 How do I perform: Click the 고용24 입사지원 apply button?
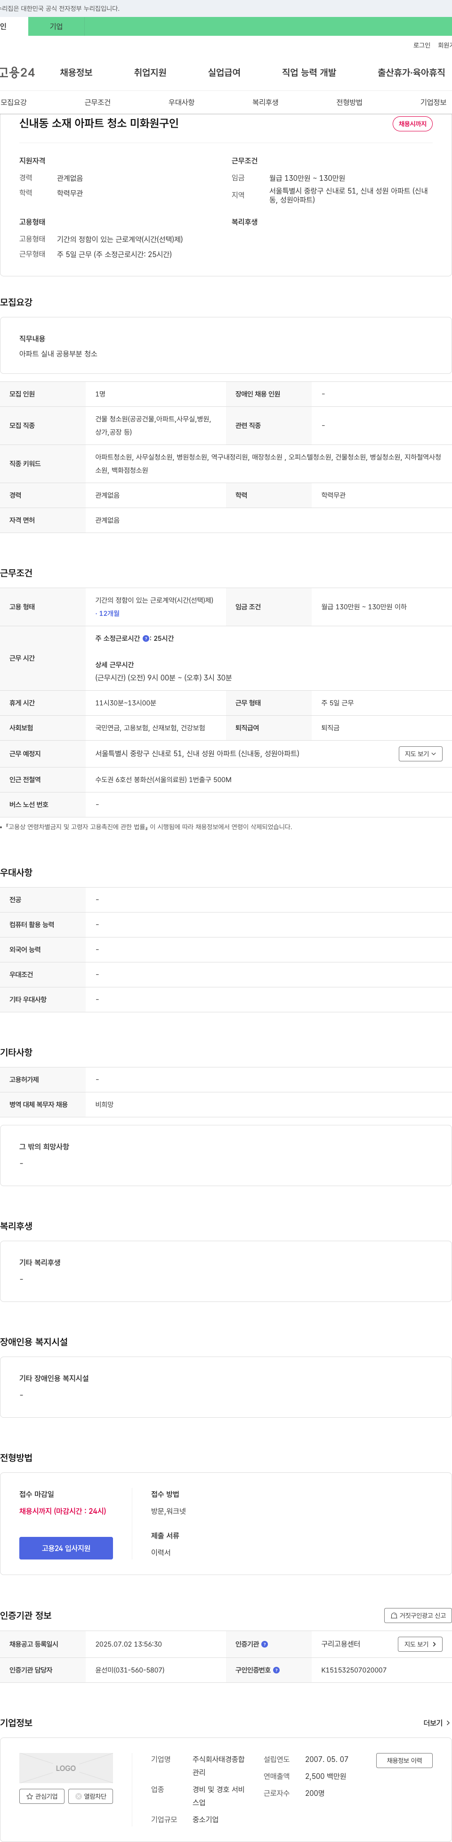pyautogui.click(x=66, y=1548)
